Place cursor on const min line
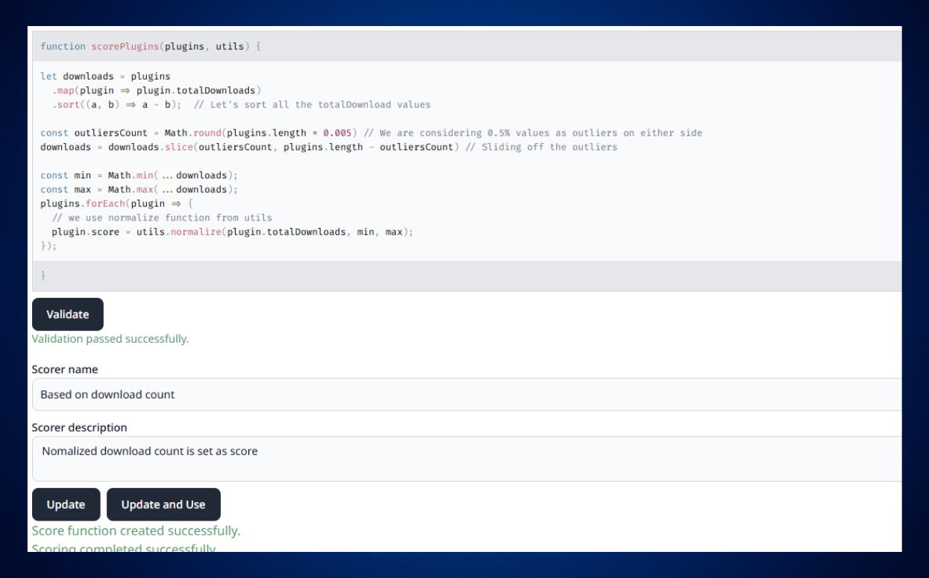Image resolution: width=929 pixels, height=578 pixels. tap(139, 175)
